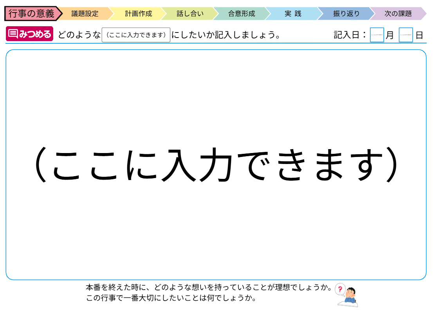433x310 pixels.
Task: Click the month entry box before 月
Action: pos(377,35)
